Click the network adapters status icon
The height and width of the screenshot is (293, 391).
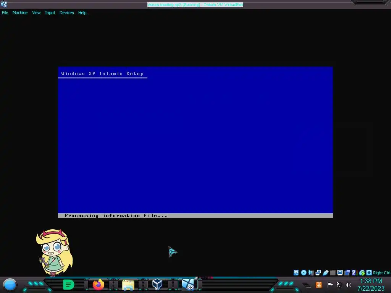[x=318, y=272]
